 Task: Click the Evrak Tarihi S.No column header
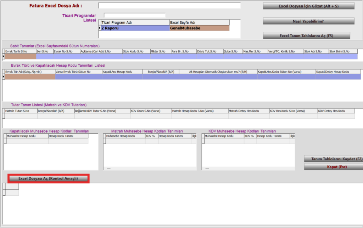click(20, 51)
